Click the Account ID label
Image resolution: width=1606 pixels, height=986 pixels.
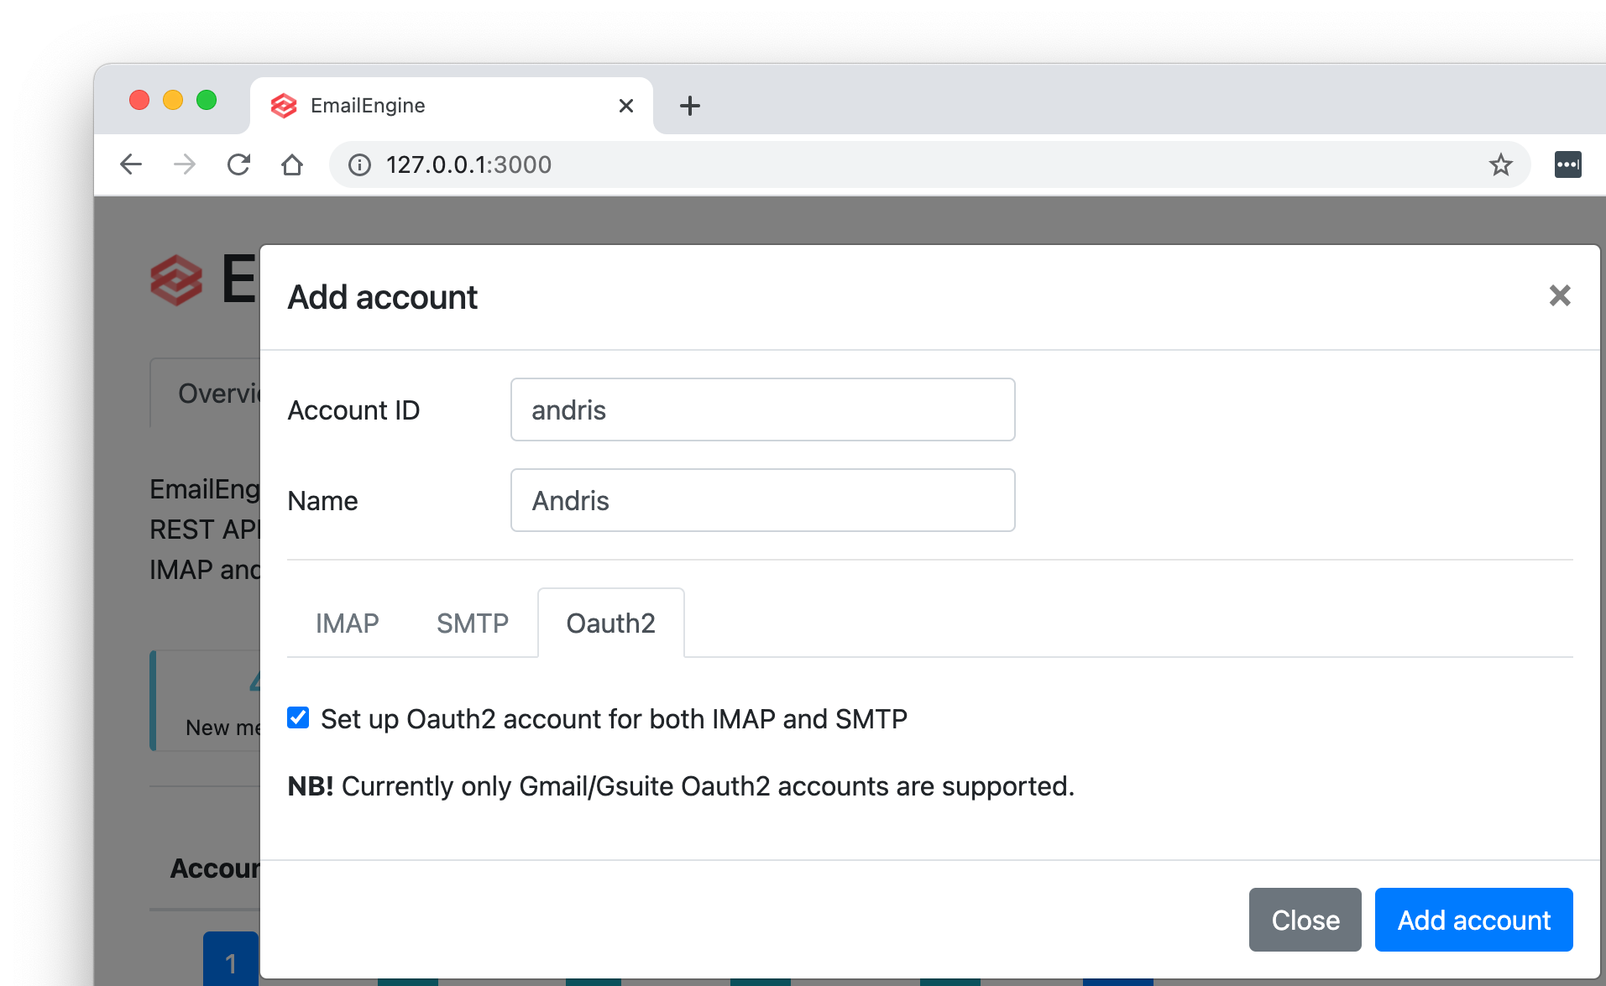(x=353, y=410)
